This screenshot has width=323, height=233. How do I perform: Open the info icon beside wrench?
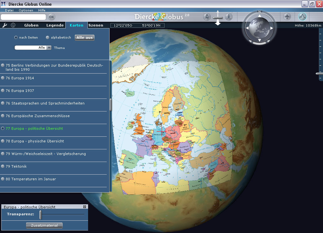(13, 25)
